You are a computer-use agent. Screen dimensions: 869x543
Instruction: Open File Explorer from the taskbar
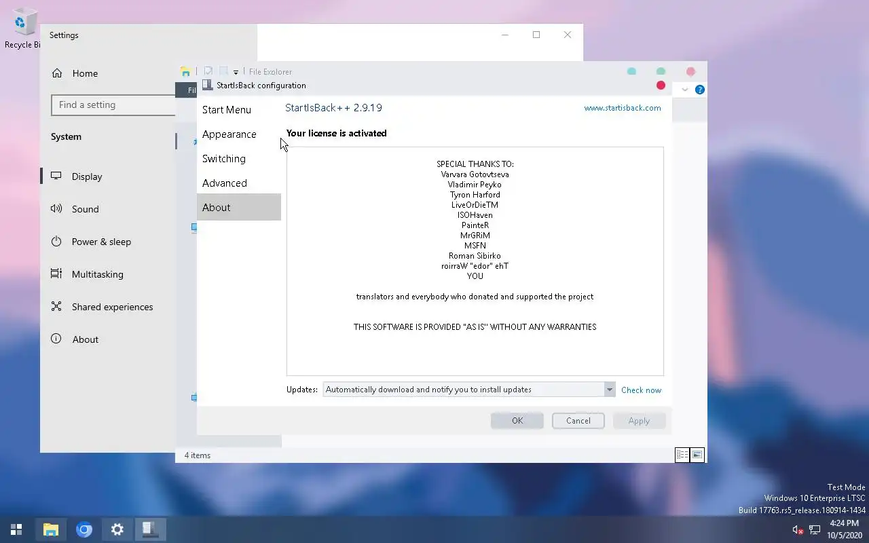coord(51,529)
